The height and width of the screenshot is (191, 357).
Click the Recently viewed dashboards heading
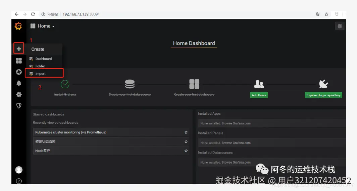[x=55, y=122]
